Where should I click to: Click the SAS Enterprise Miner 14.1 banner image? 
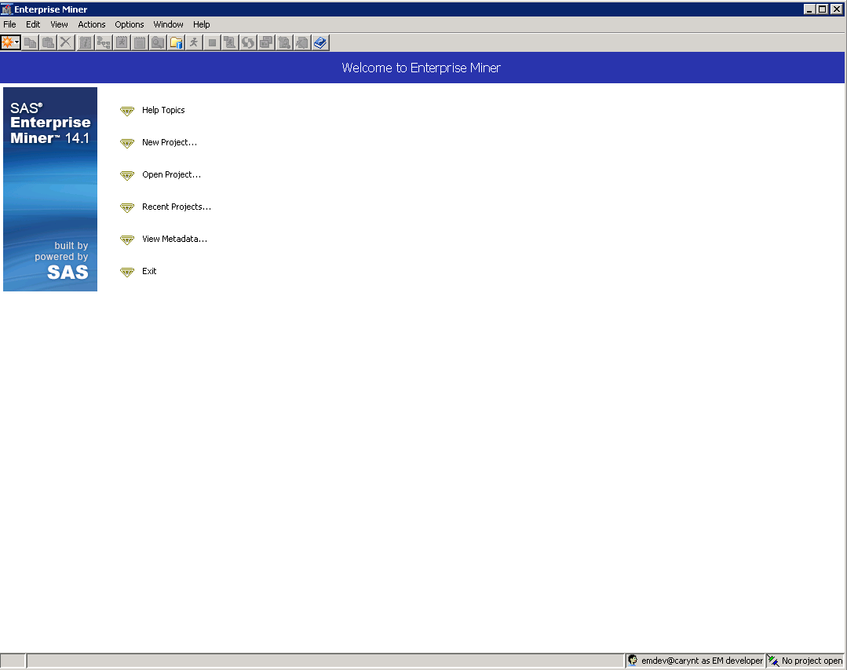pos(50,189)
